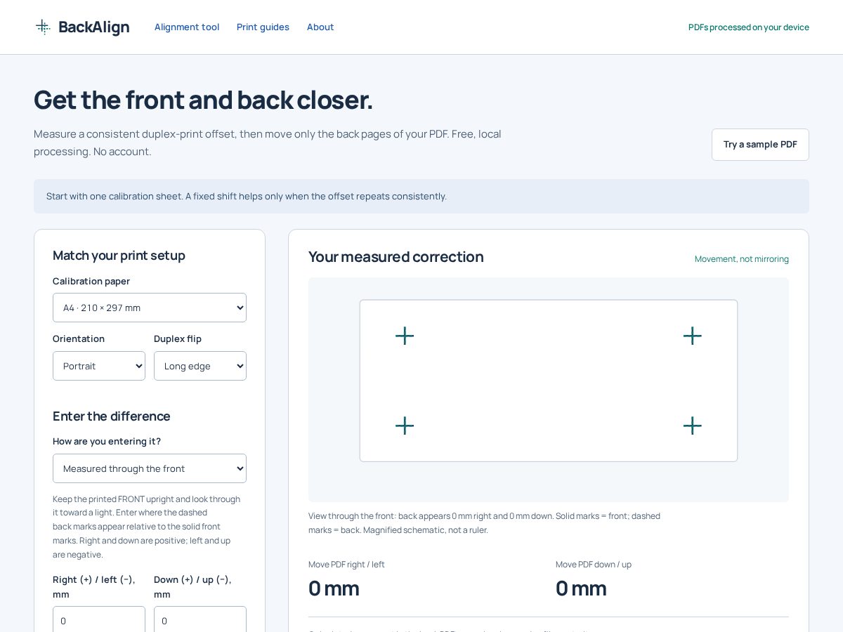Click the Try a sample PDF button
This screenshot has height=632, width=843.
point(760,145)
